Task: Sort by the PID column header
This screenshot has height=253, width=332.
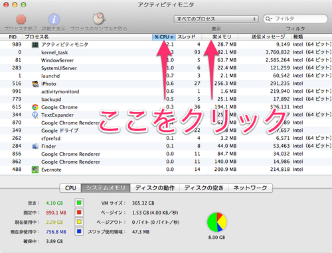Action: click(13, 37)
